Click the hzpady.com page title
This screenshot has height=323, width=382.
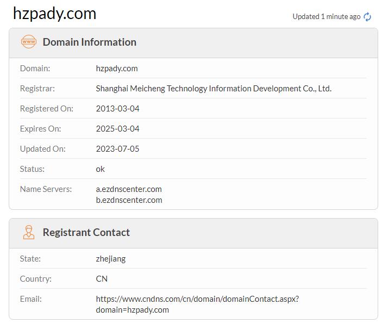[x=54, y=13]
